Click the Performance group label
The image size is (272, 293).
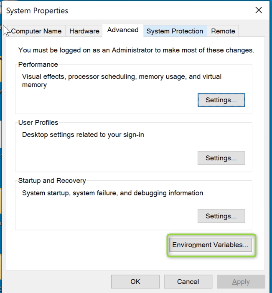pos(38,65)
